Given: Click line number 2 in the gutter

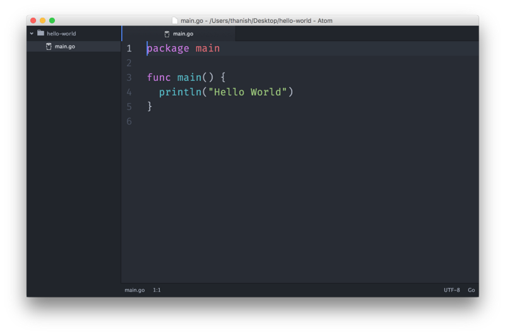Looking at the screenshot, I should (129, 63).
